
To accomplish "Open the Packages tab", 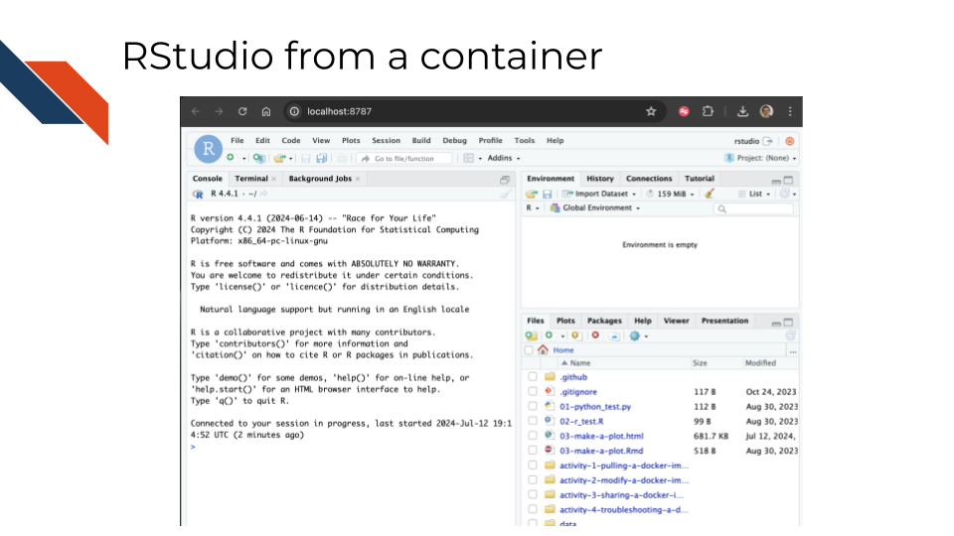I will pyautogui.click(x=604, y=321).
